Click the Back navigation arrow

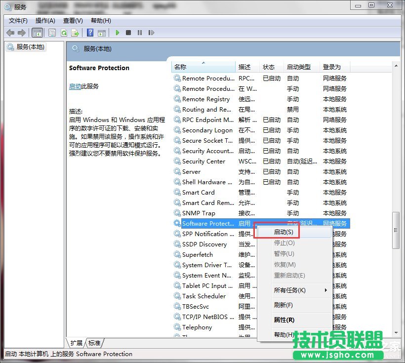point(10,33)
